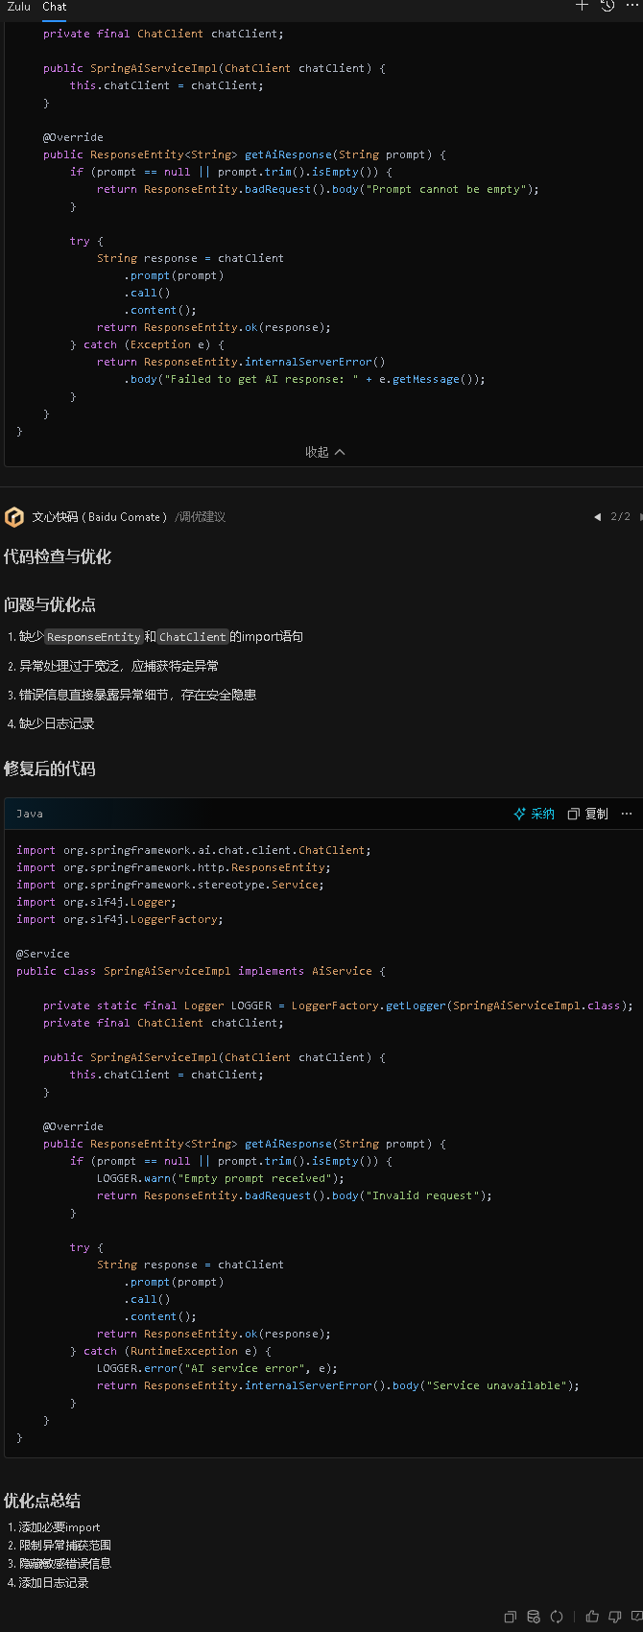643x1632 pixels.
Task: Open the top-right more options menu
Action: [x=632, y=6]
